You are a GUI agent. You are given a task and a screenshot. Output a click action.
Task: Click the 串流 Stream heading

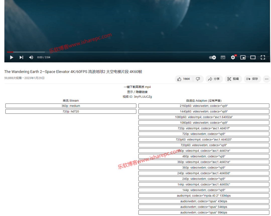(x=71, y=101)
